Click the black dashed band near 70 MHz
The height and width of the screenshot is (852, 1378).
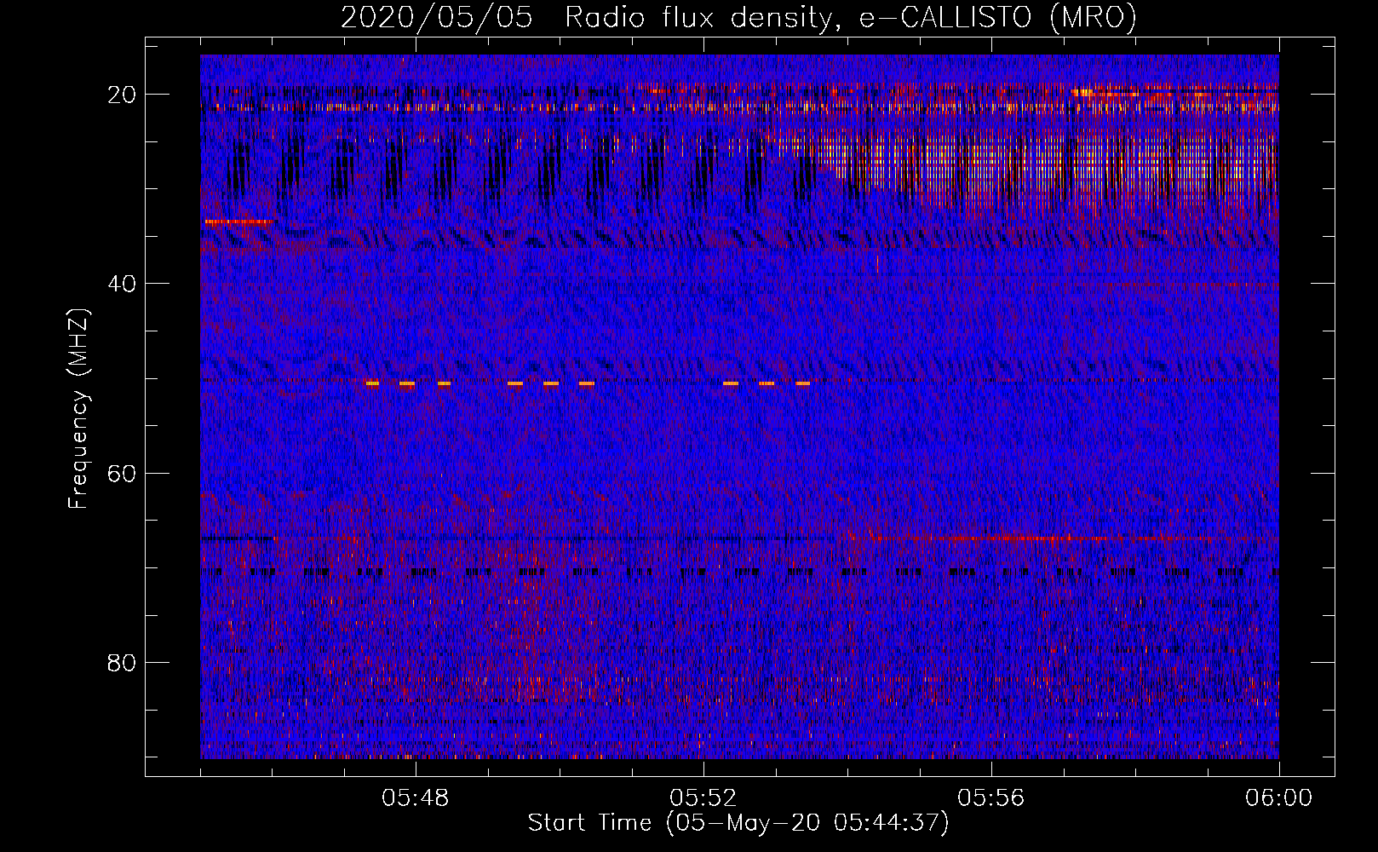pos(739,572)
